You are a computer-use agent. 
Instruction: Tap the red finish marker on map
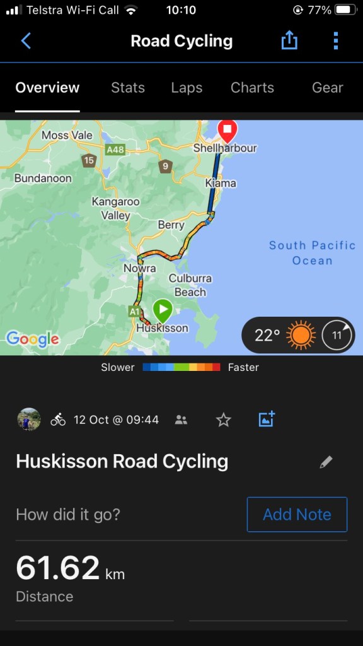227,131
